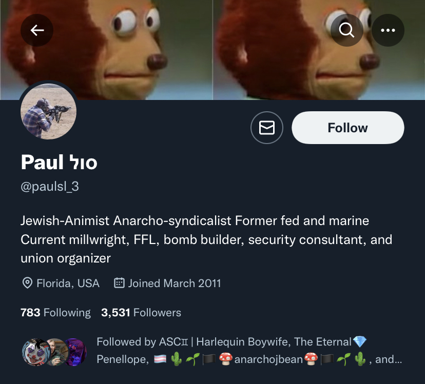Screen dimensions: 425x384
Task: Click the clown-face follower avatar
Action: [x=35, y=352]
